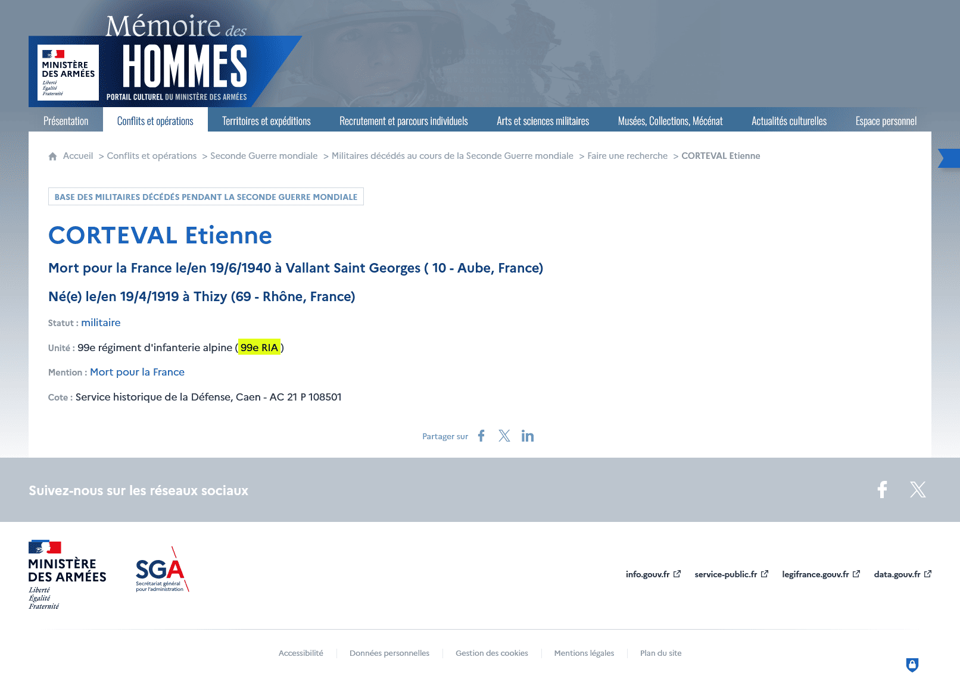Open the Données personnelles footer link
The height and width of the screenshot is (685, 960).
tap(389, 653)
